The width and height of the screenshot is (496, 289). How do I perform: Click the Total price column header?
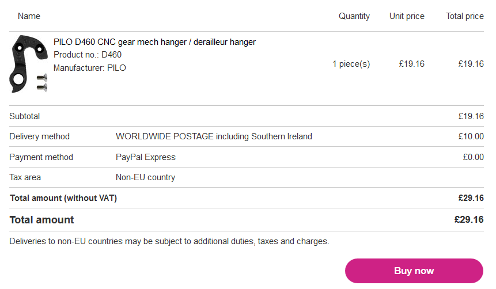point(464,16)
